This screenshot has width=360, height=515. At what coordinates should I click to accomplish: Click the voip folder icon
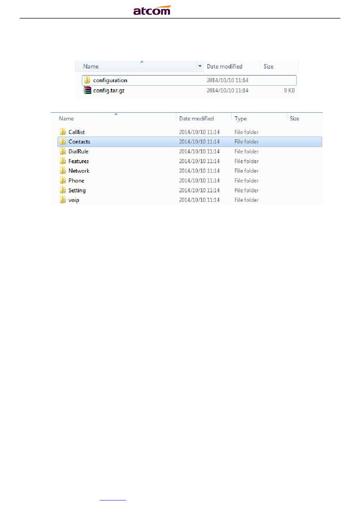click(63, 200)
